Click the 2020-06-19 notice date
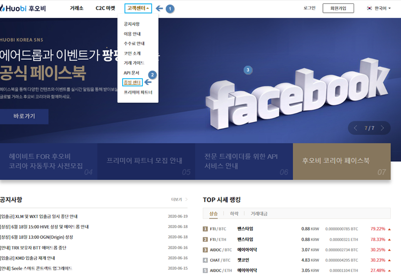The width and height of the screenshot is (401, 278). [x=178, y=216]
